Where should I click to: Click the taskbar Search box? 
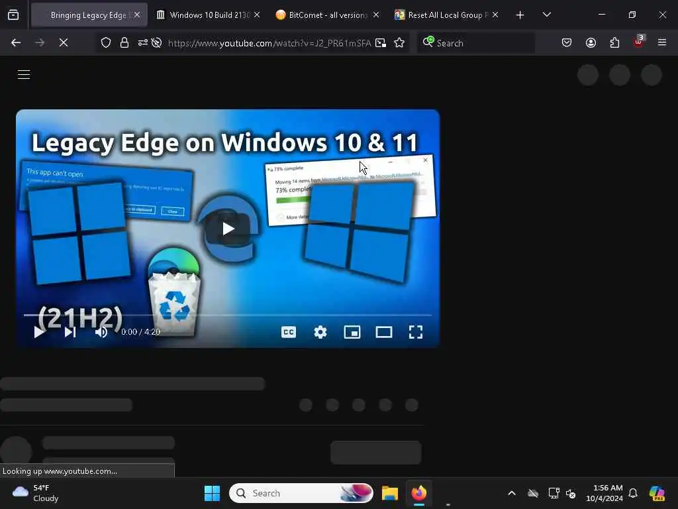301,493
